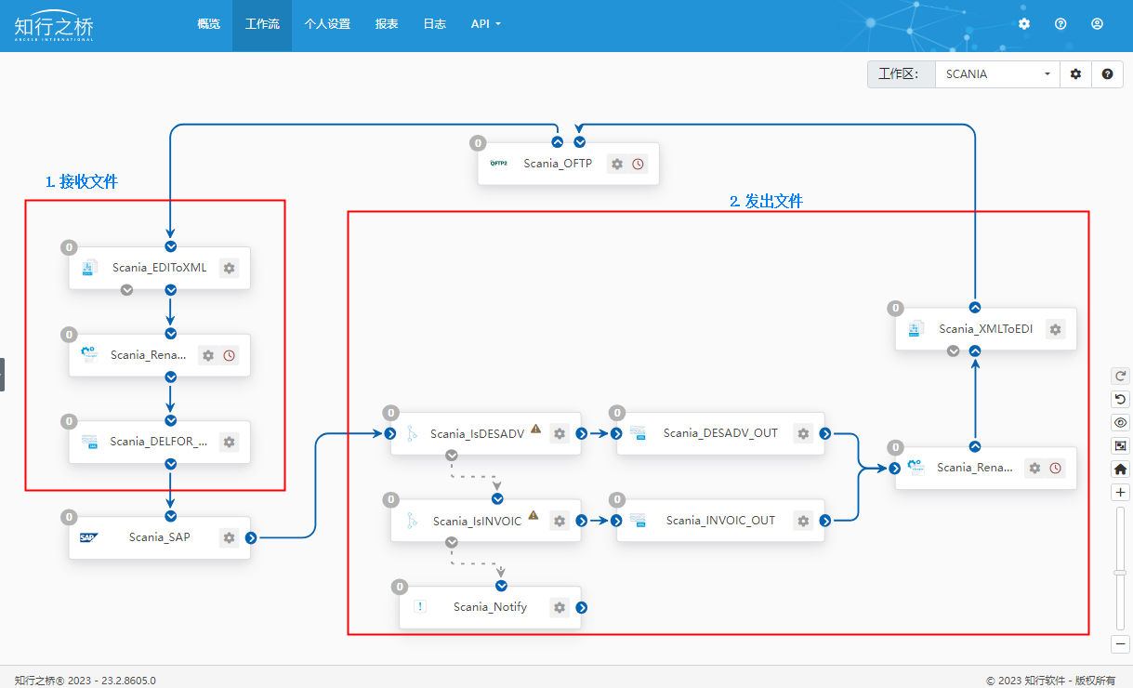
Task: Click the workspace settings gear button
Action: 1076,74
